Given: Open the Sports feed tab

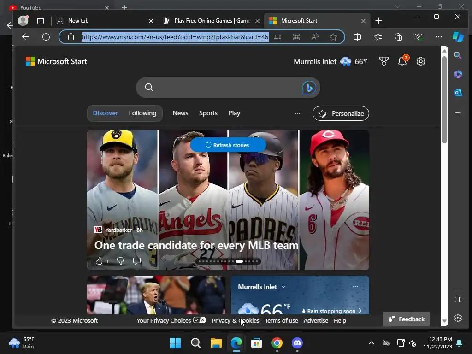Looking at the screenshot, I should click(x=208, y=113).
